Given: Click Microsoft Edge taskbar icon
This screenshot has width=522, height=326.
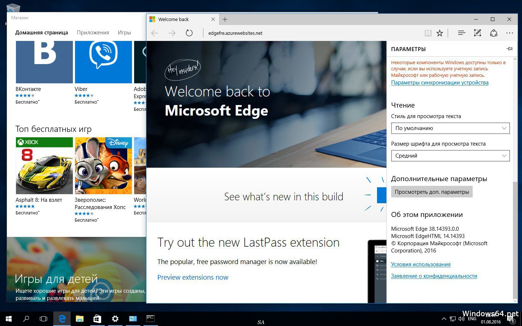Looking at the screenshot, I should tap(62, 319).
